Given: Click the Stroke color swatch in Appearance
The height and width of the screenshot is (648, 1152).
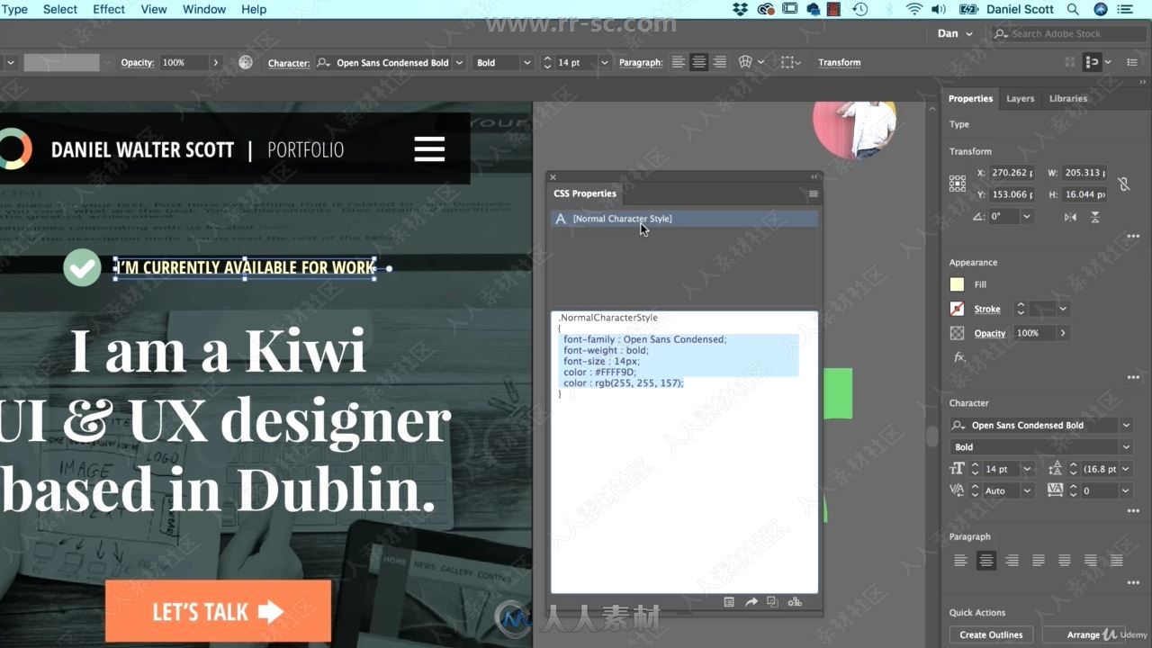Looking at the screenshot, I should coord(958,309).
